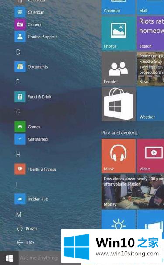The image size is (164, 265).
Task: Open the Mail tile
Action: tap(150, 7)
